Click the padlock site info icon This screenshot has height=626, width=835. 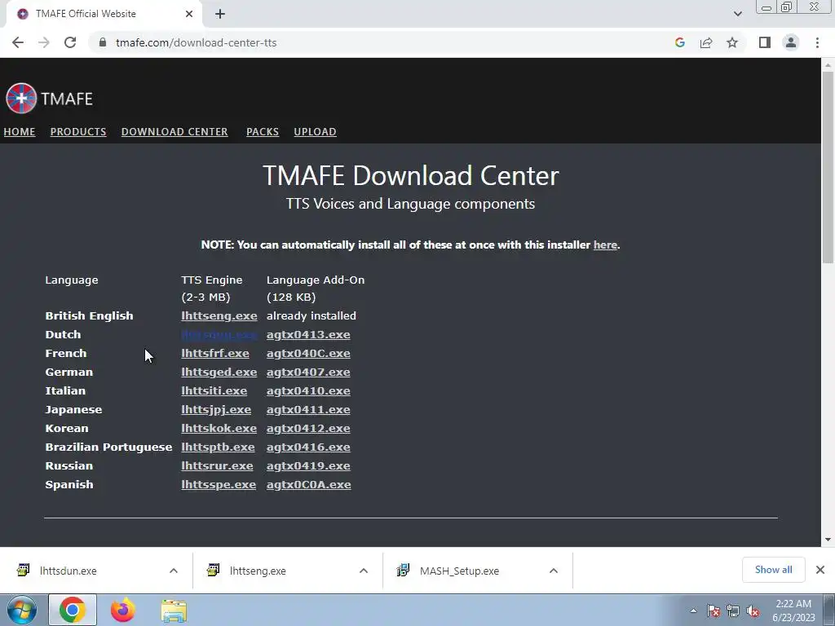pos(103,42)
